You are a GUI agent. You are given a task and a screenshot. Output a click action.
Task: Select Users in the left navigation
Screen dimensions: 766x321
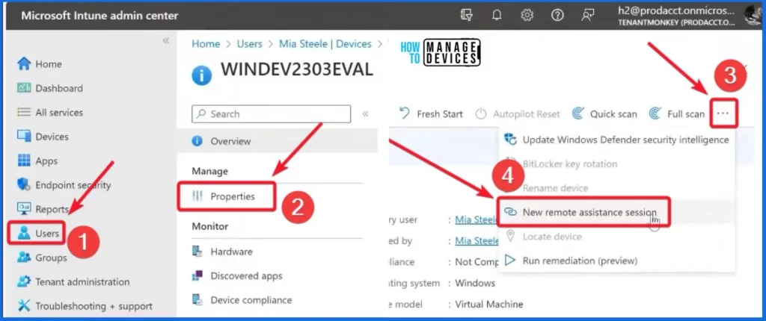point(38,233)
